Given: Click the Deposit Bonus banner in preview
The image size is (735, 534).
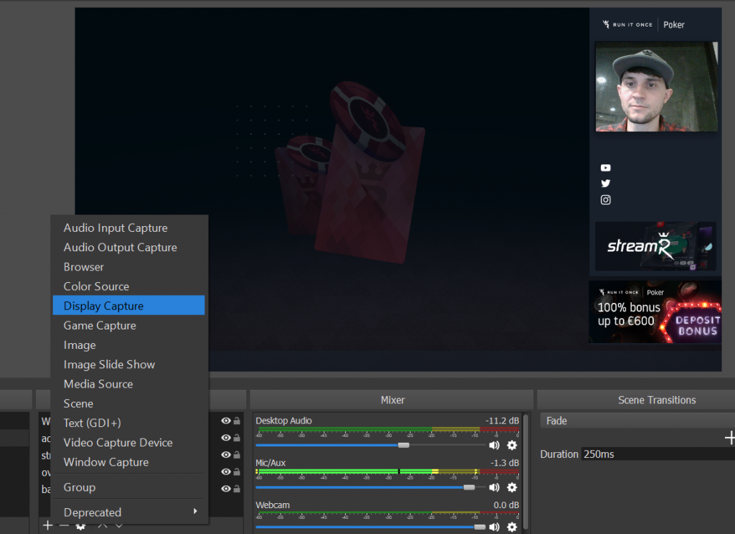Looking at the screenshot, I should [x=655, y=312].
